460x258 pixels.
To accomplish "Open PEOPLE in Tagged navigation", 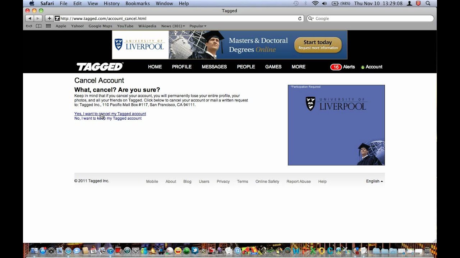I will pyautogui.click(x=246, y=67).
